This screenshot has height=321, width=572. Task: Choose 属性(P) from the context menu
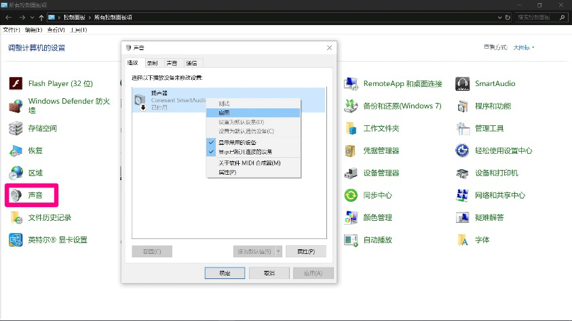coord(227,173)
